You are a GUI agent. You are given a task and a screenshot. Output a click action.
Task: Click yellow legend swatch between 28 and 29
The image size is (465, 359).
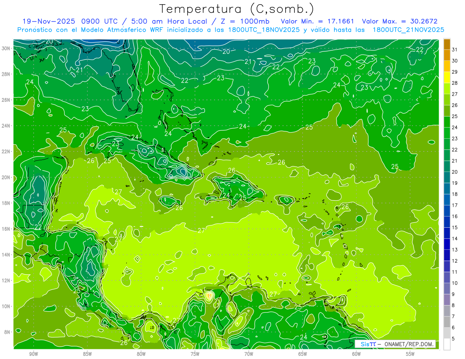coord(447,77)
